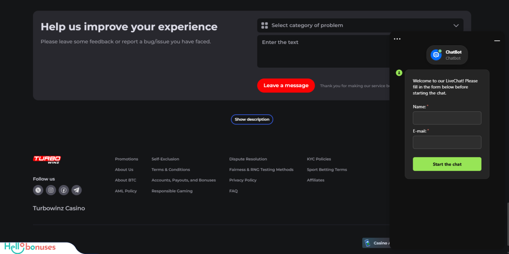This screenshot has width=509, height=254.
Task: Start the chat with the green button
Action: (447, 164)
